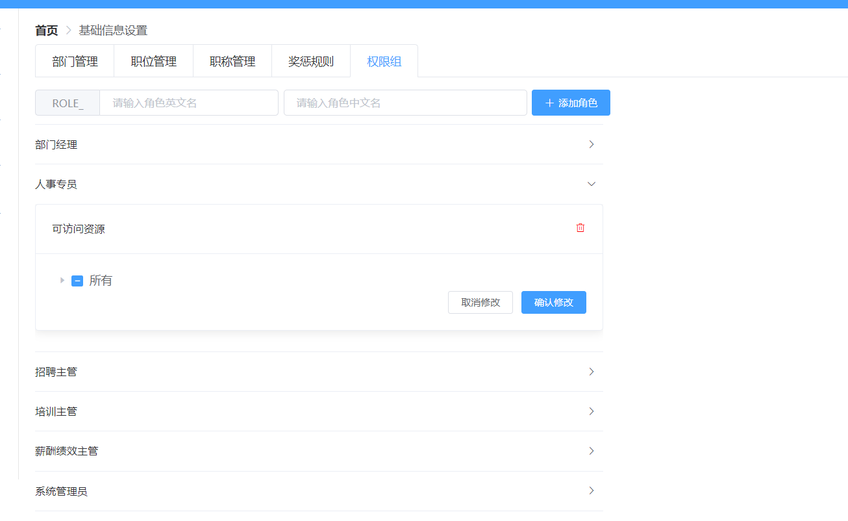The width and height of the screenshot is (848, 521).
Task: Click the 角色英文名 input field
Action: click(x=188, y=102)
